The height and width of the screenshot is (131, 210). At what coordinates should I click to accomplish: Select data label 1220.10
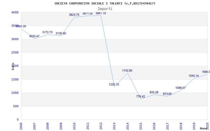click(114, 84)
